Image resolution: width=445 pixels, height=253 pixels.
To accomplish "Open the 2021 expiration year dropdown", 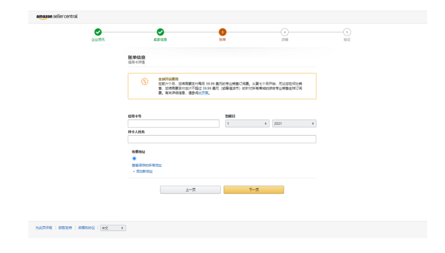I will tap(294, 123).
